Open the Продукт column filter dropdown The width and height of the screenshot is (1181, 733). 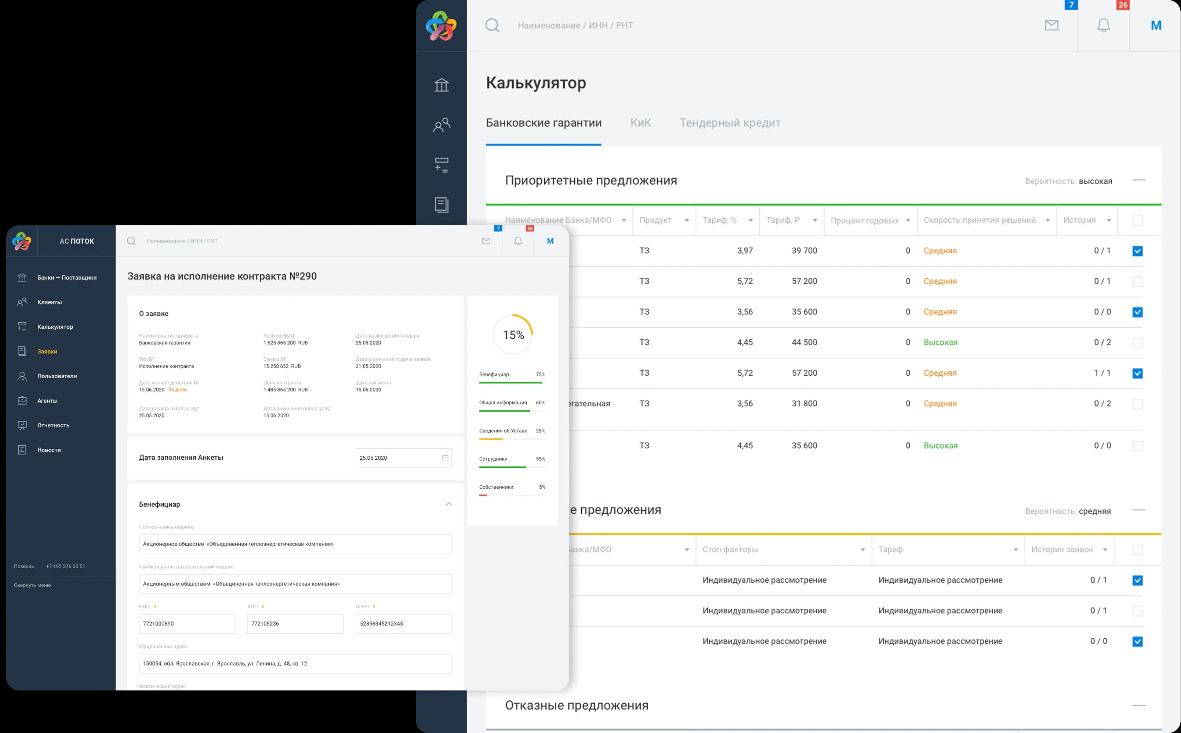click(687, 220)
